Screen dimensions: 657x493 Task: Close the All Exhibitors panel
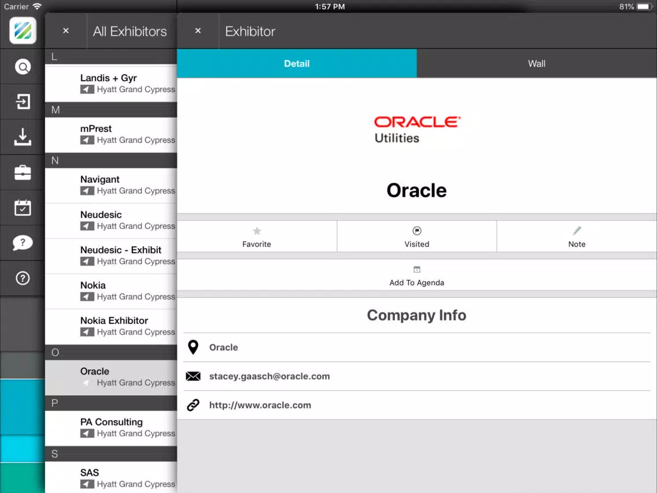(66, 31)
